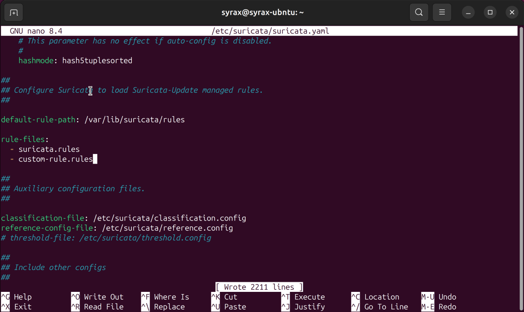The height and width of the screenshot is (312, 524).
Task: Open nano Help via ^G
Action: click(x=15, y=297)
